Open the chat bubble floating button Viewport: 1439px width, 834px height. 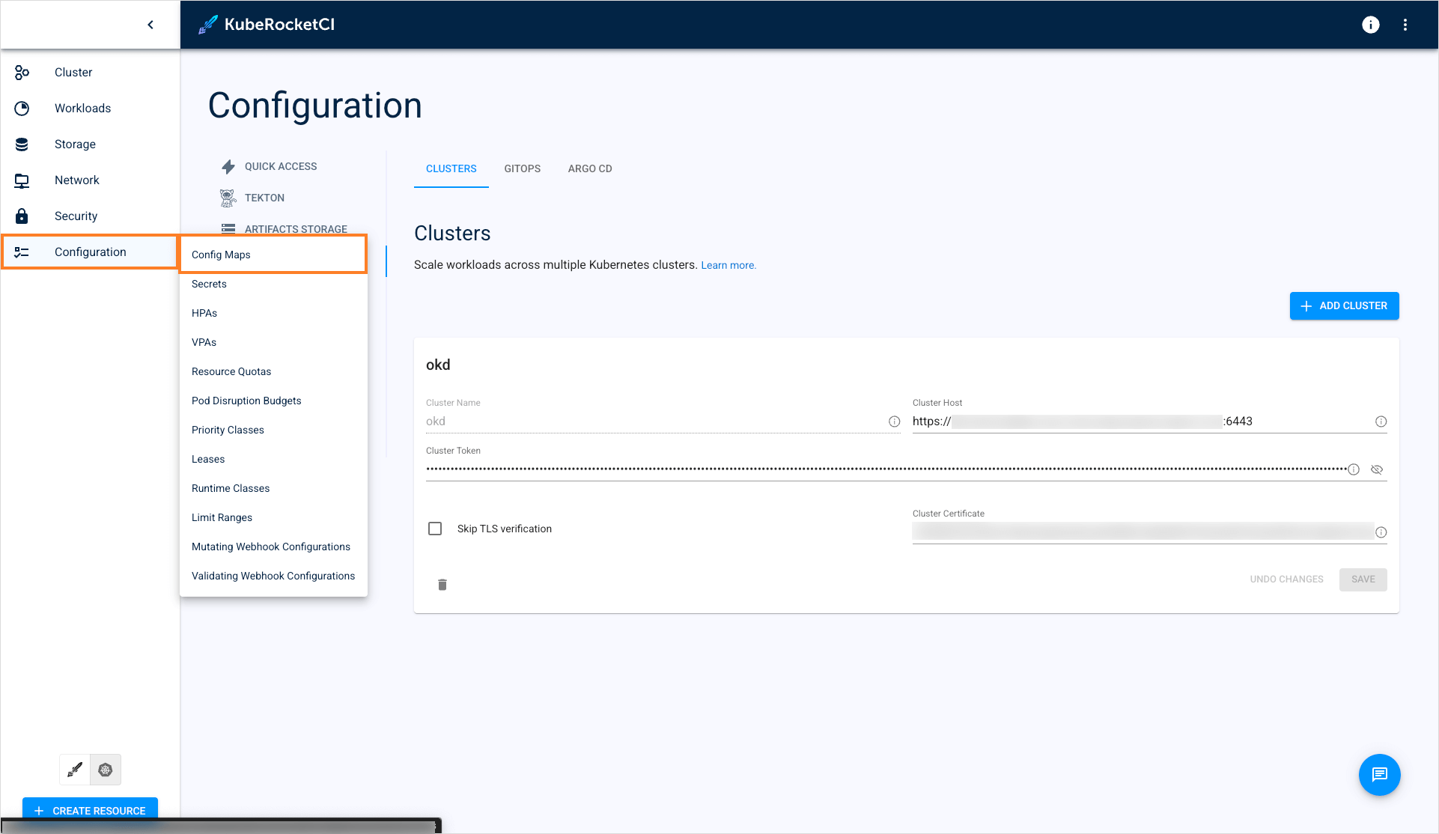point(1379,775)
